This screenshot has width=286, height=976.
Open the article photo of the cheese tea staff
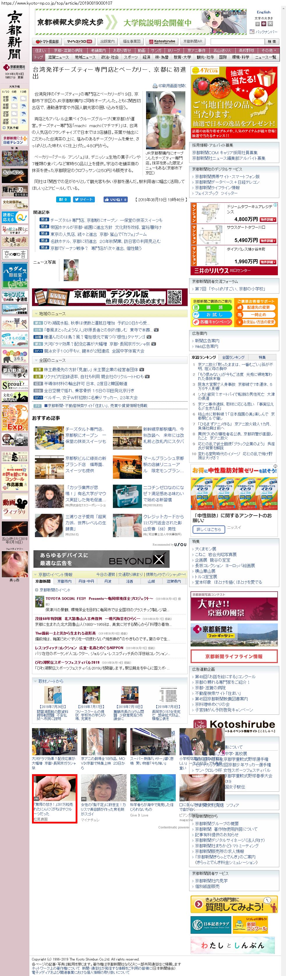click(166, 120)
